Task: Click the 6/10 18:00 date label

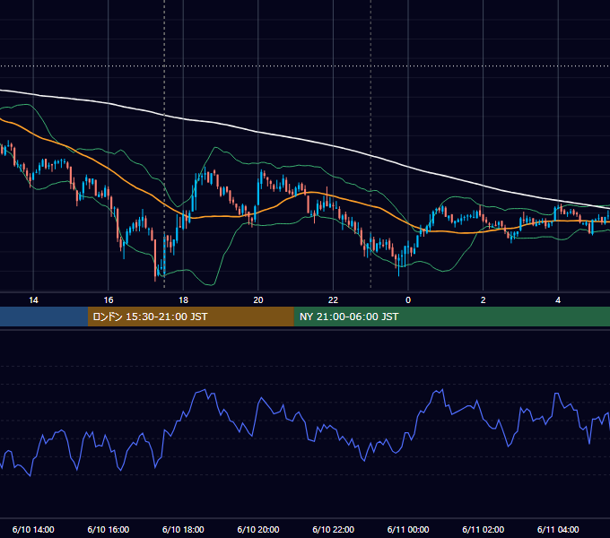Action: (x=183, y=529)
